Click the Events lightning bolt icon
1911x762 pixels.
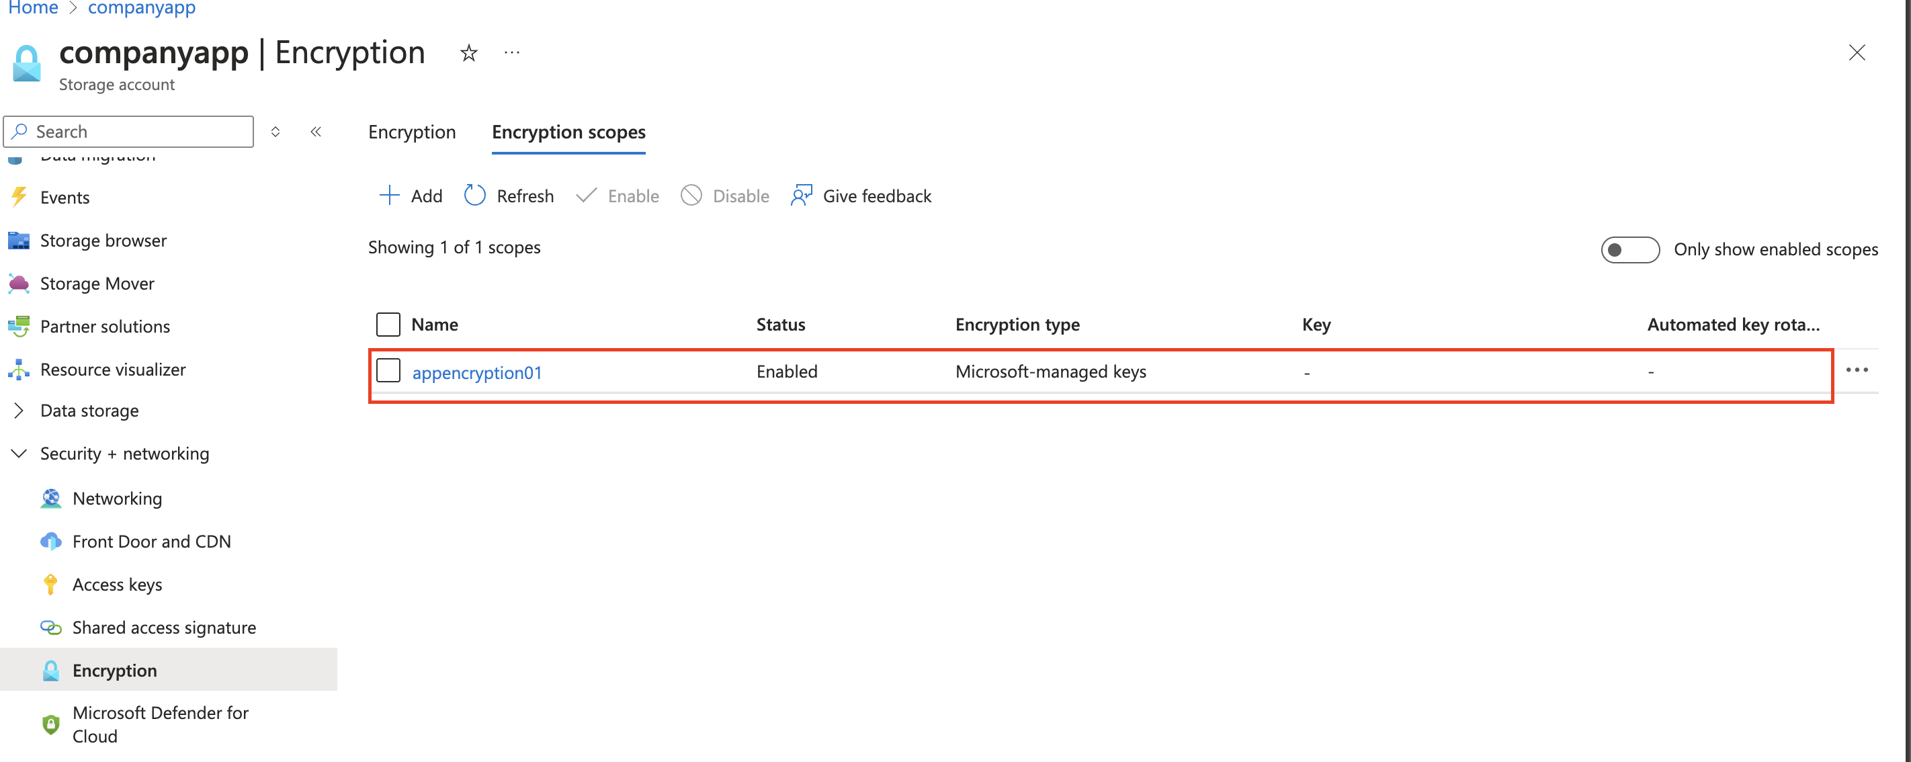[19, 198]
